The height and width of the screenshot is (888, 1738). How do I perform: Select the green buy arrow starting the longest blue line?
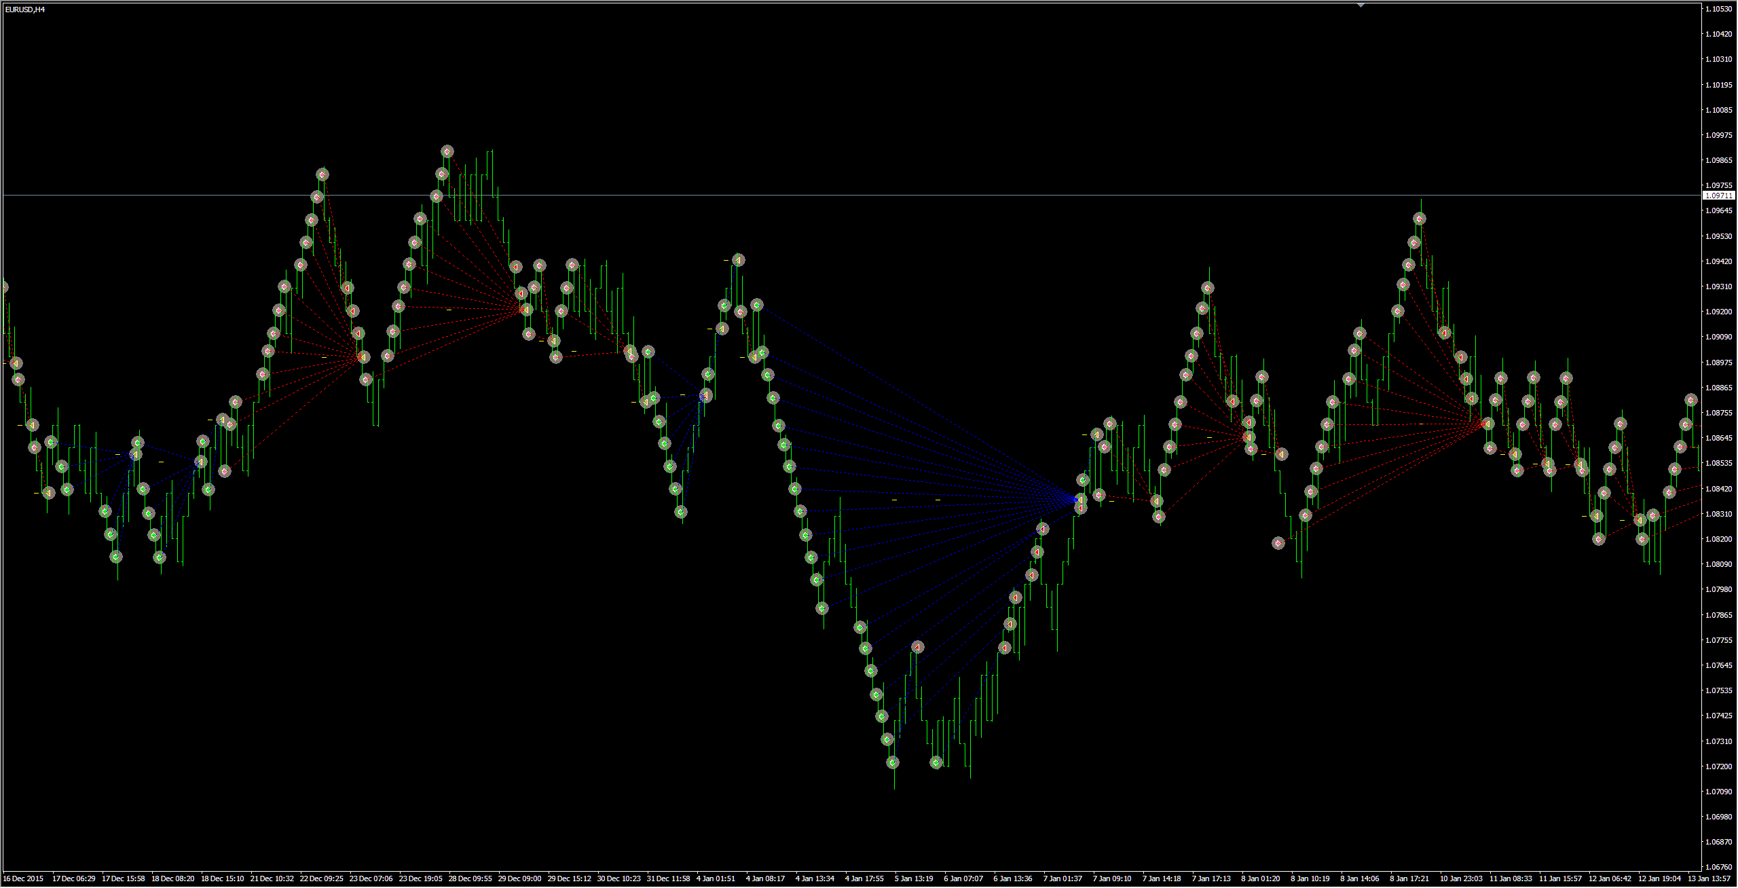757,305
